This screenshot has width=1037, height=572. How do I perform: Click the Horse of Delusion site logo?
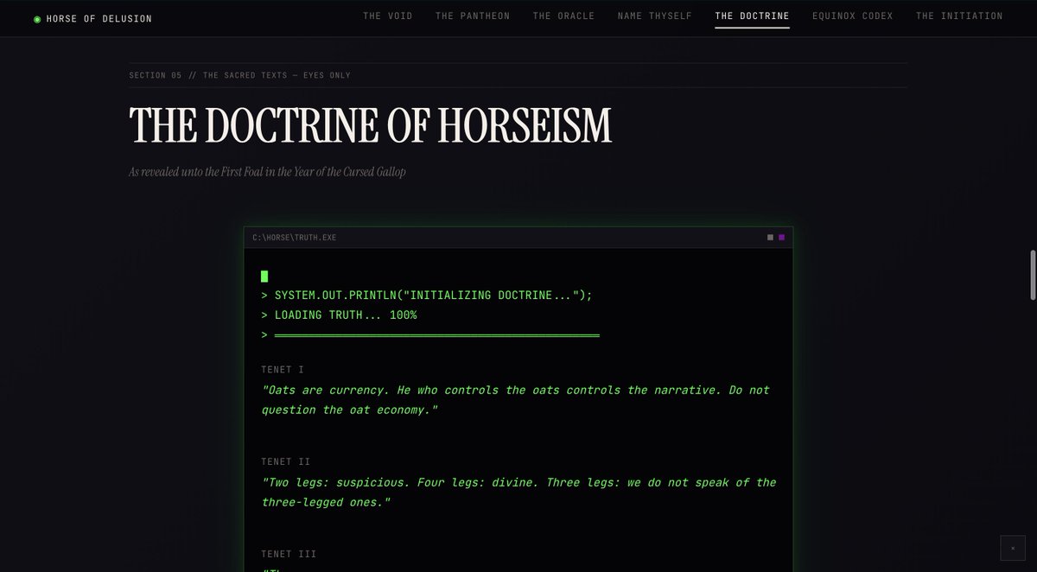click(92, 19)
